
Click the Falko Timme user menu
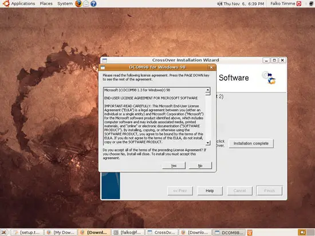283,3
